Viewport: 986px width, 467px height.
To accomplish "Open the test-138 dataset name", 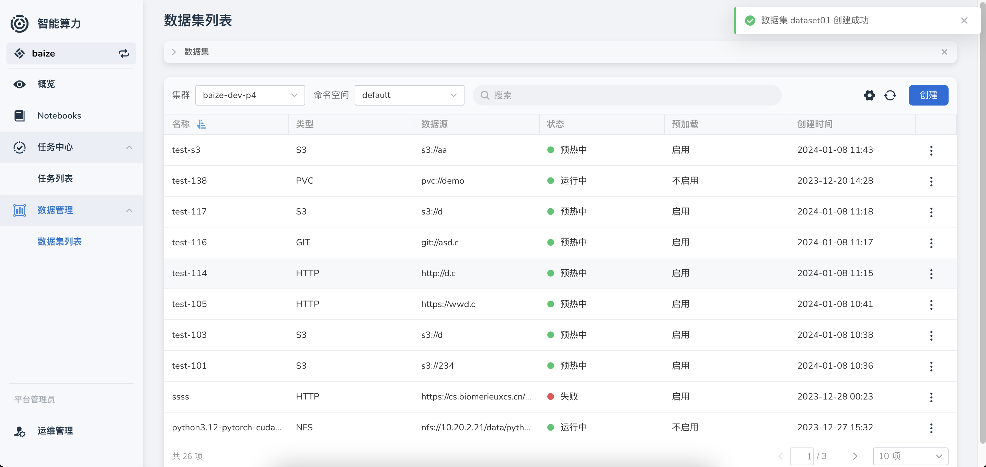I will click(190, 181).
